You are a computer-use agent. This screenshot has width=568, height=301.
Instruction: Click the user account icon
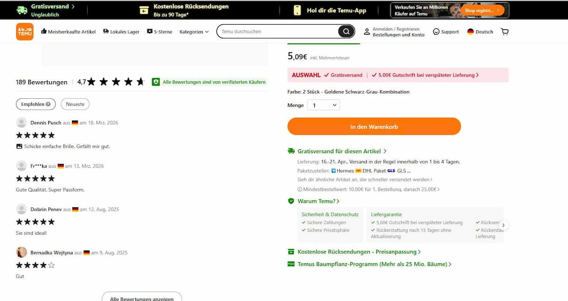(x=367, y=32)
